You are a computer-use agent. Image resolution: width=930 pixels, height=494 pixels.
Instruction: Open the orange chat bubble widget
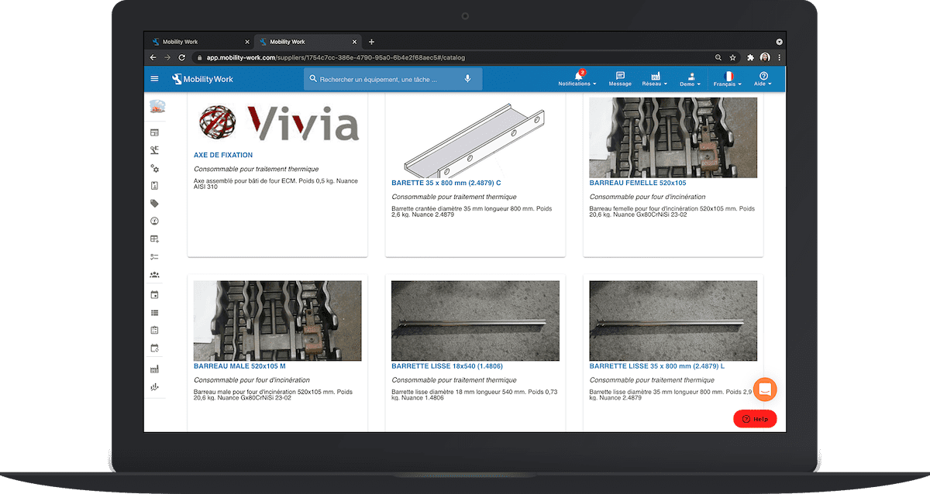pos(764,389)
